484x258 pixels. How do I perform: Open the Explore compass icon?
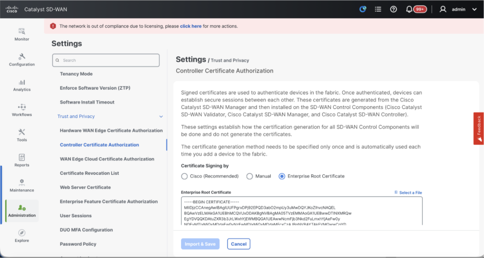(x=21, y=235)
